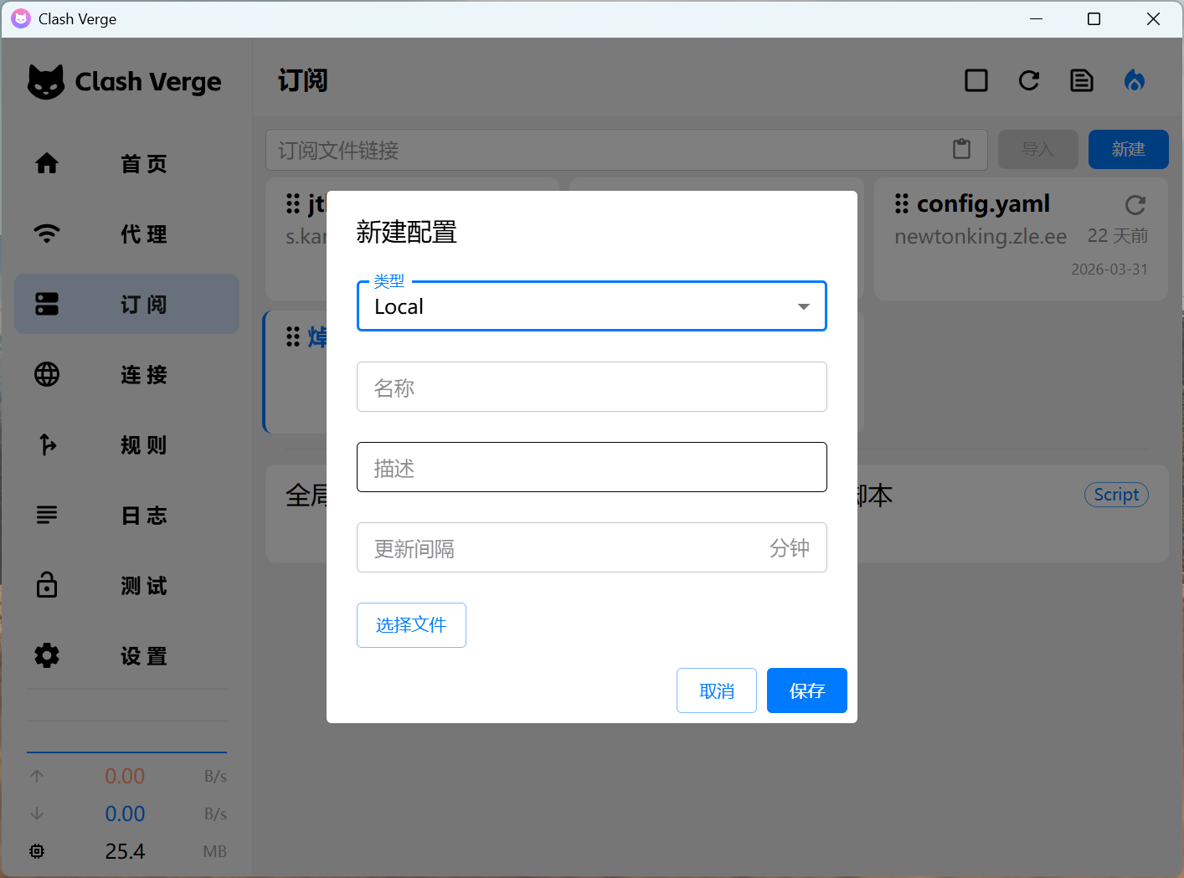This screenshot has height=878, width=1184.
Task: Refresh all subscriptions with the header refresh icon
Action: (x=1029, y=80)
